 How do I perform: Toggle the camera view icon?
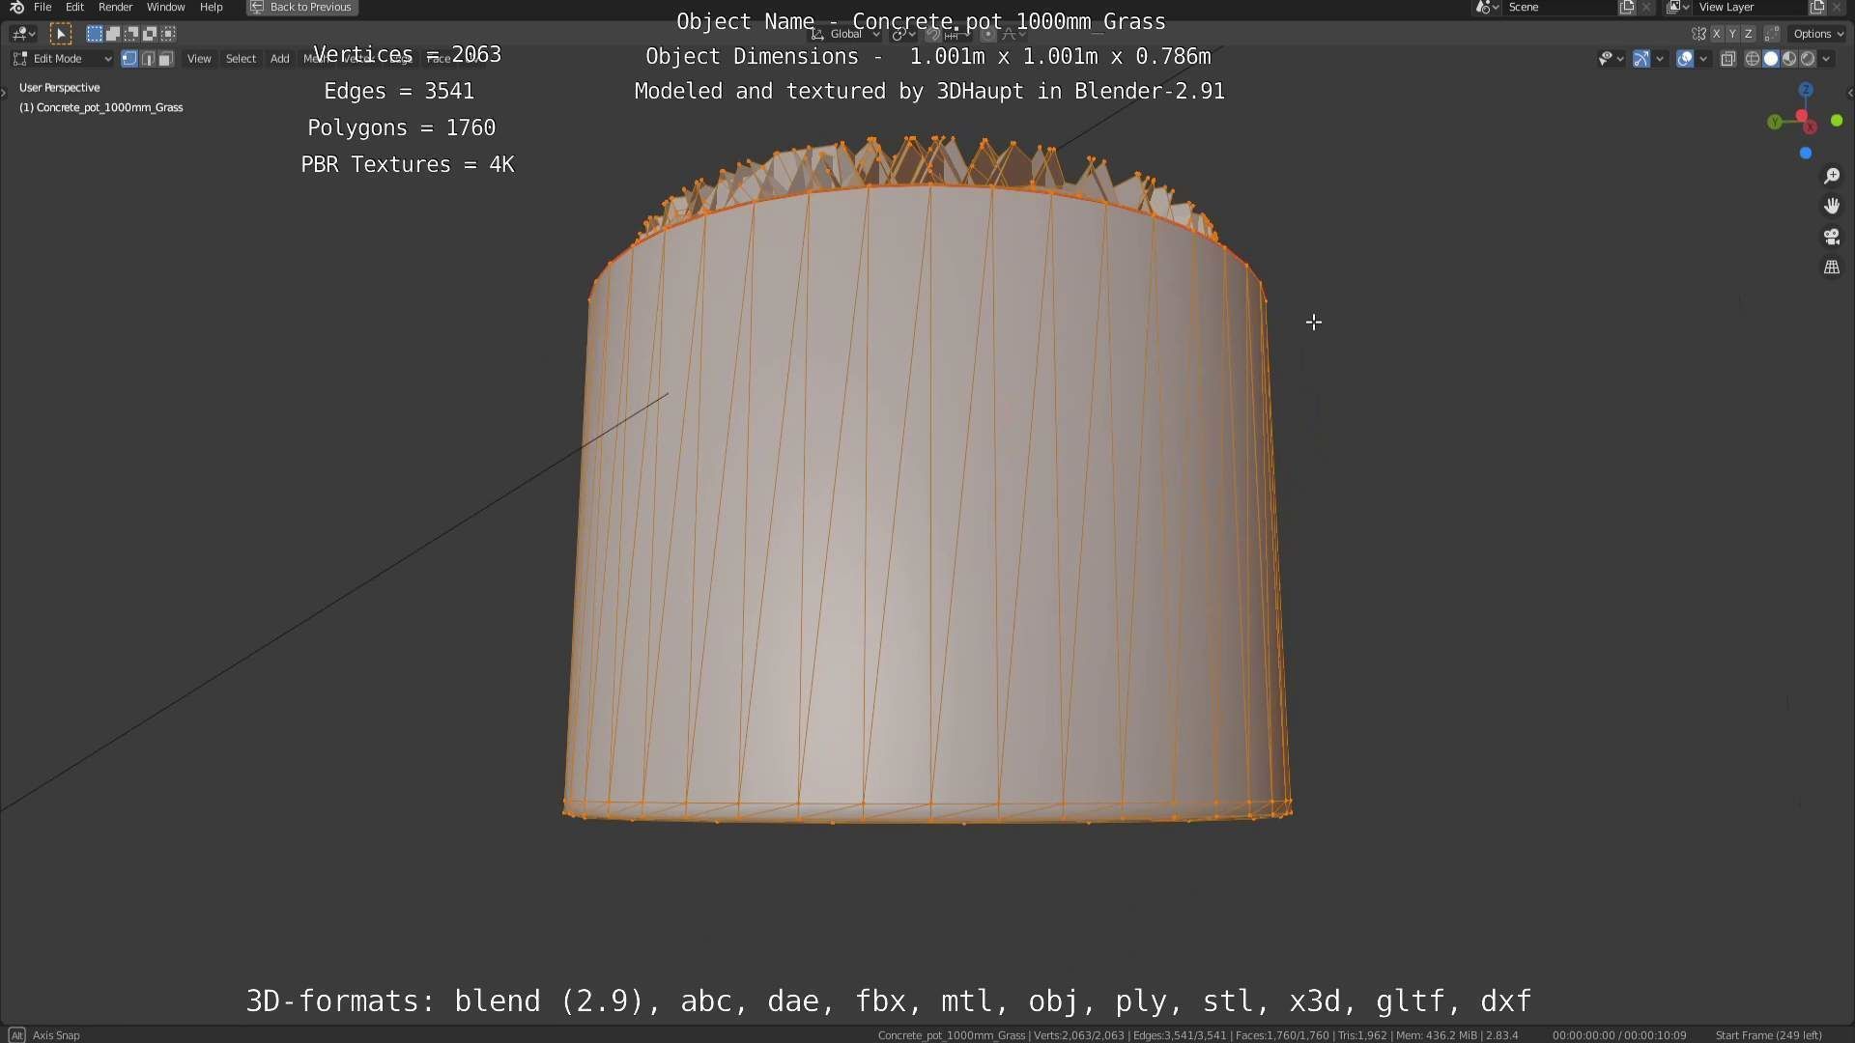click(x=1831, y=237)
